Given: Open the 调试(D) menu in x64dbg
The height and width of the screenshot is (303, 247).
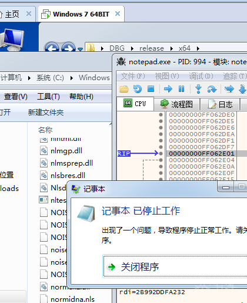Looking at the screenshot, I should point(201,76).
